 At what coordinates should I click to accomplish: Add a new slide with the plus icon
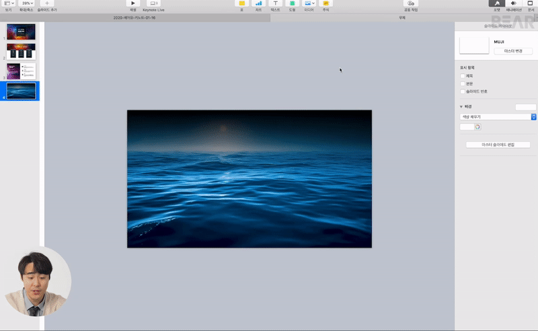(x=47, y=3)
